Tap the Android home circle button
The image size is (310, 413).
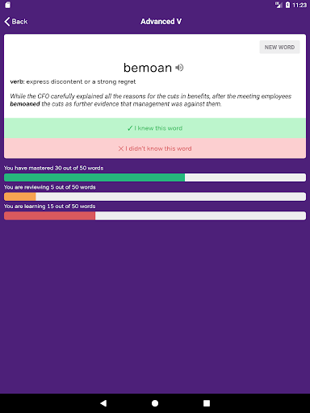pyautogui.click(x=155, y=403)
